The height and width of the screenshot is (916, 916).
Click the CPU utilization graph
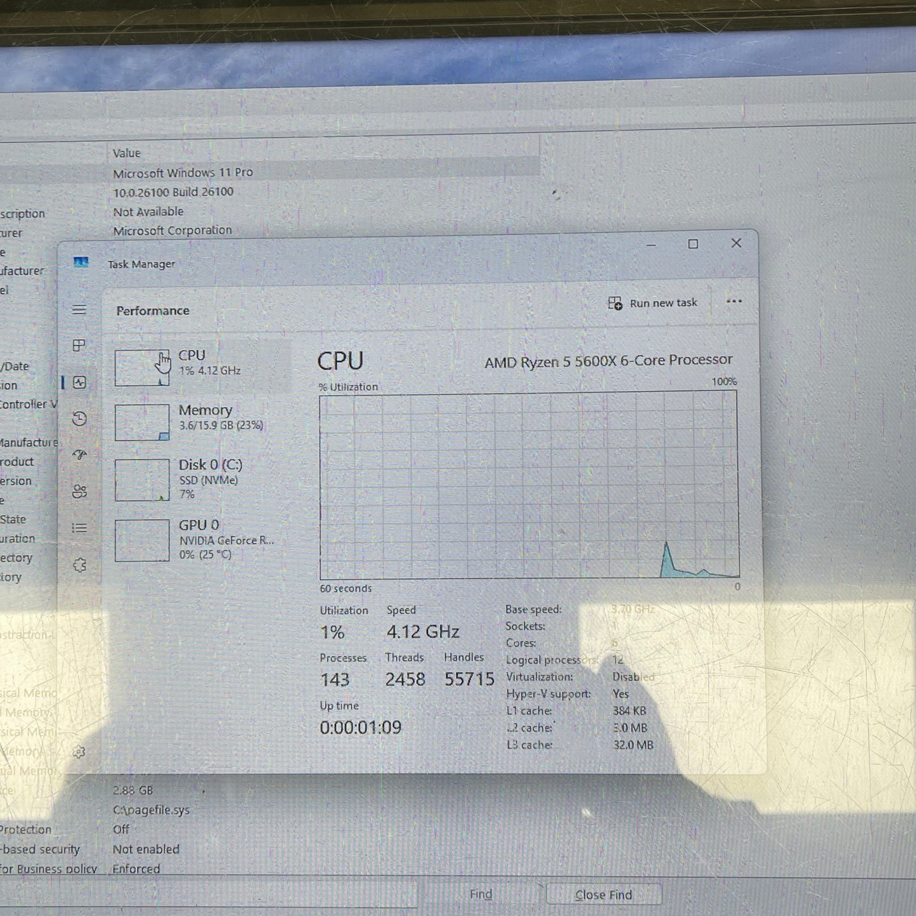point(529,485)
